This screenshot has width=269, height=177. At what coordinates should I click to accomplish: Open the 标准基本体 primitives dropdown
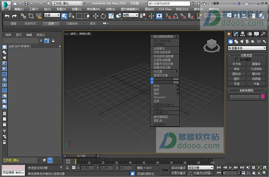pyautogui.click(x=247, y=48)
